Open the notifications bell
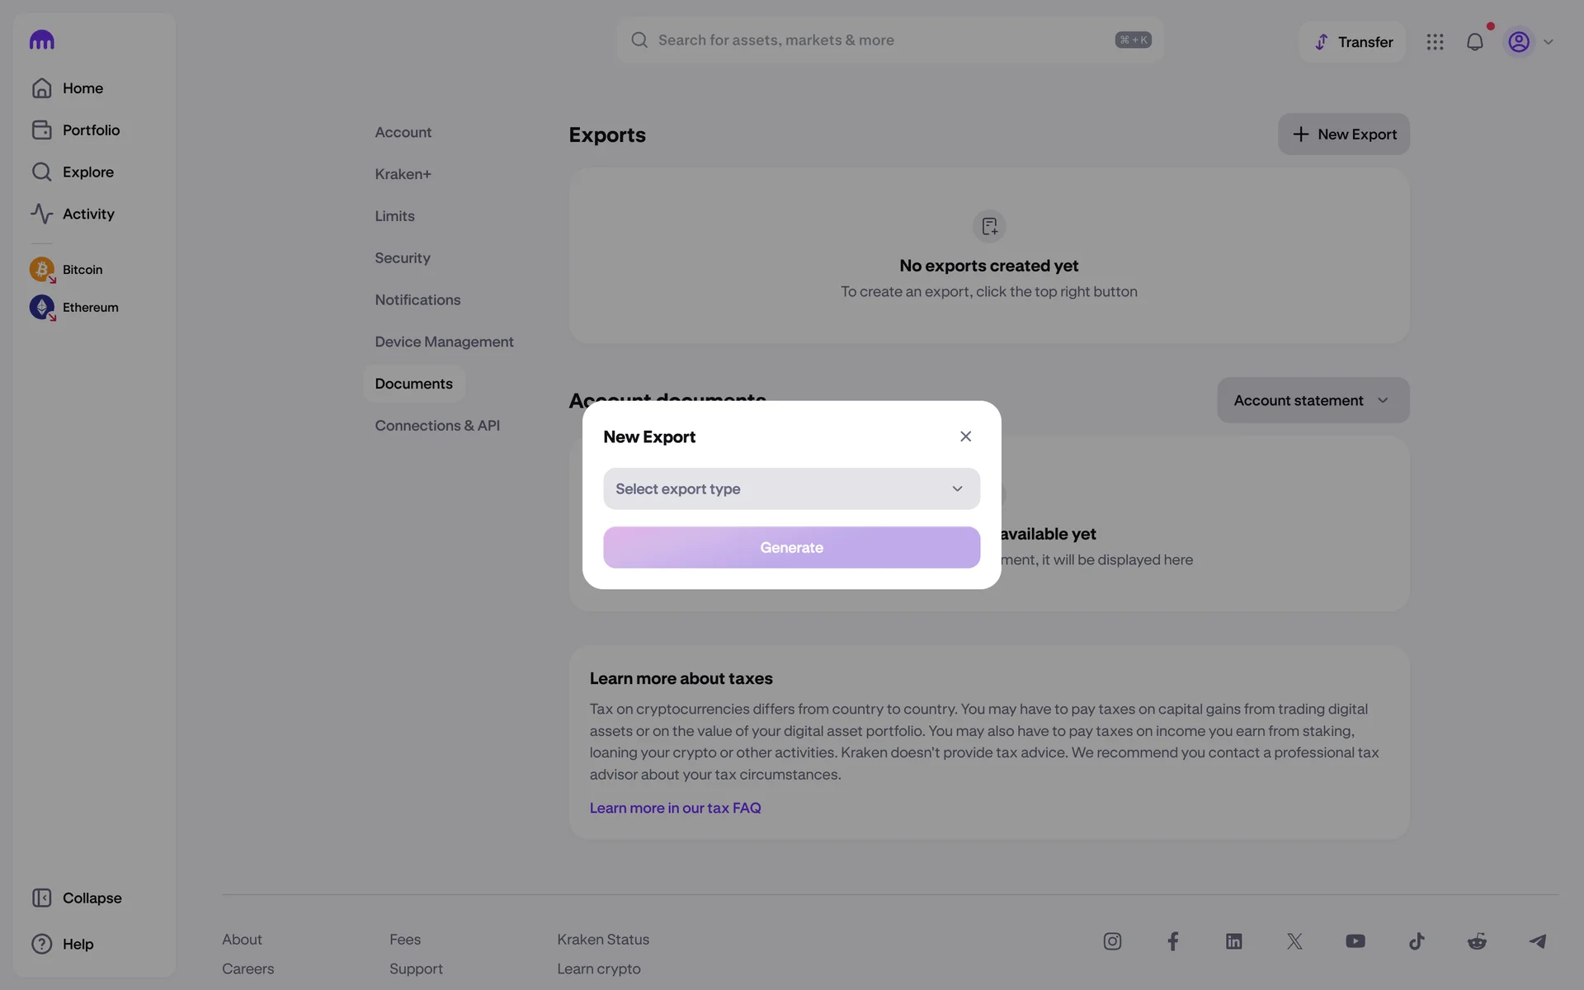 [1474, 42]
